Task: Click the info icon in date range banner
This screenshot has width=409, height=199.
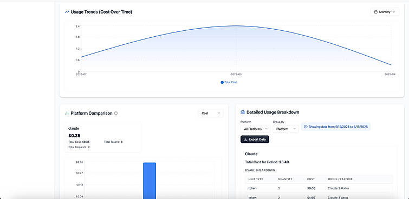Action: pos(306,127)
